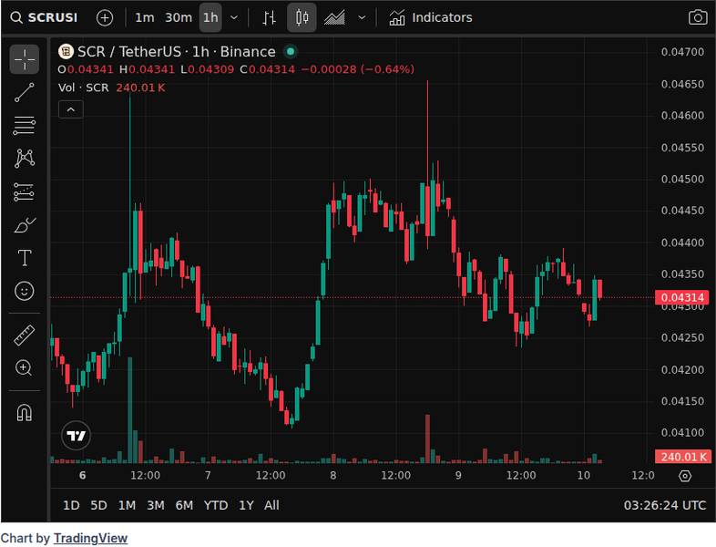
Task: Collapse the indicator legend chevron
Action: coord(71,109)
